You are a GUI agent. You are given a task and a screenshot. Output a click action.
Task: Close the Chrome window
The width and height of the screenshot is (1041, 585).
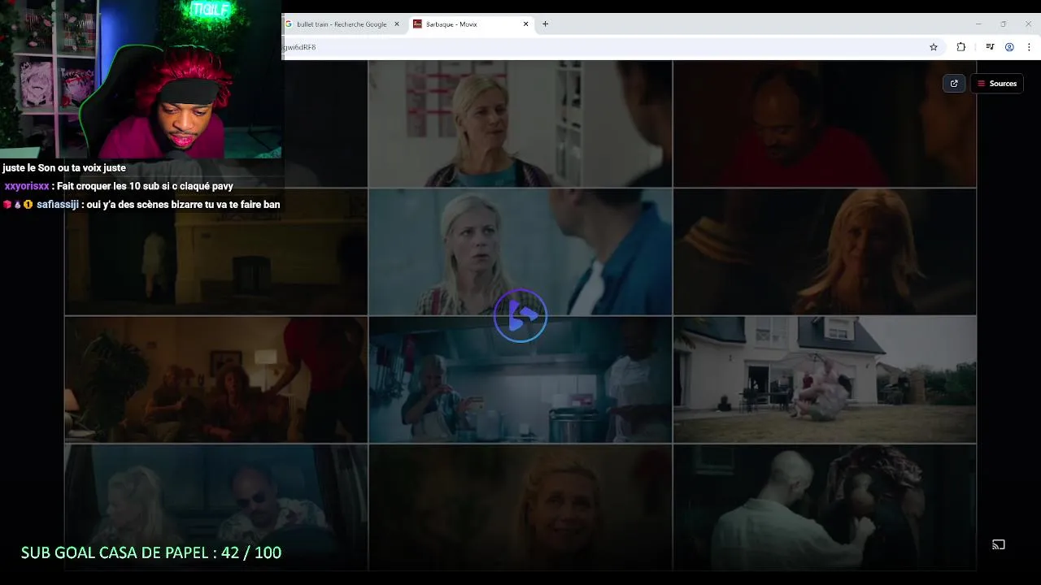click(1029, 24)
